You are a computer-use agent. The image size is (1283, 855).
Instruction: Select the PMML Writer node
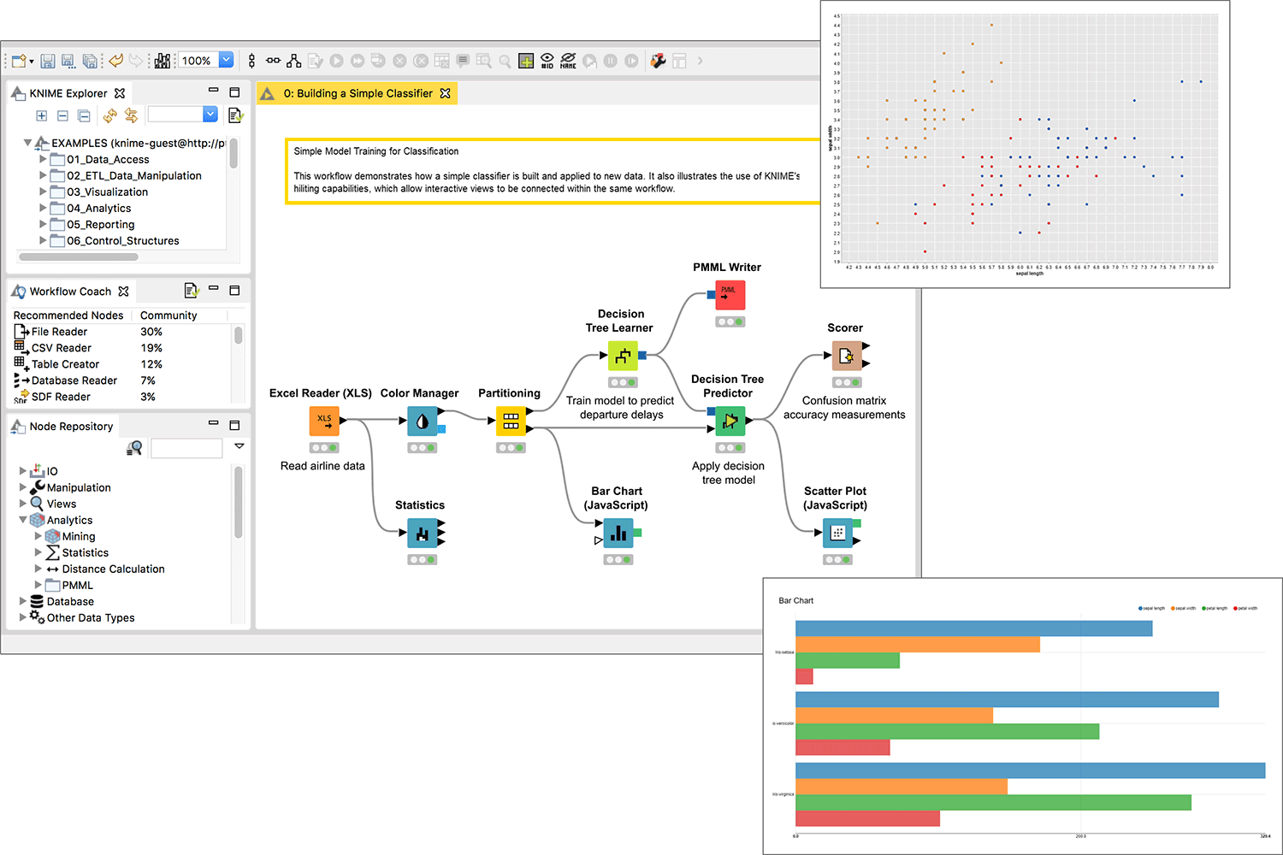pos(730,295)
